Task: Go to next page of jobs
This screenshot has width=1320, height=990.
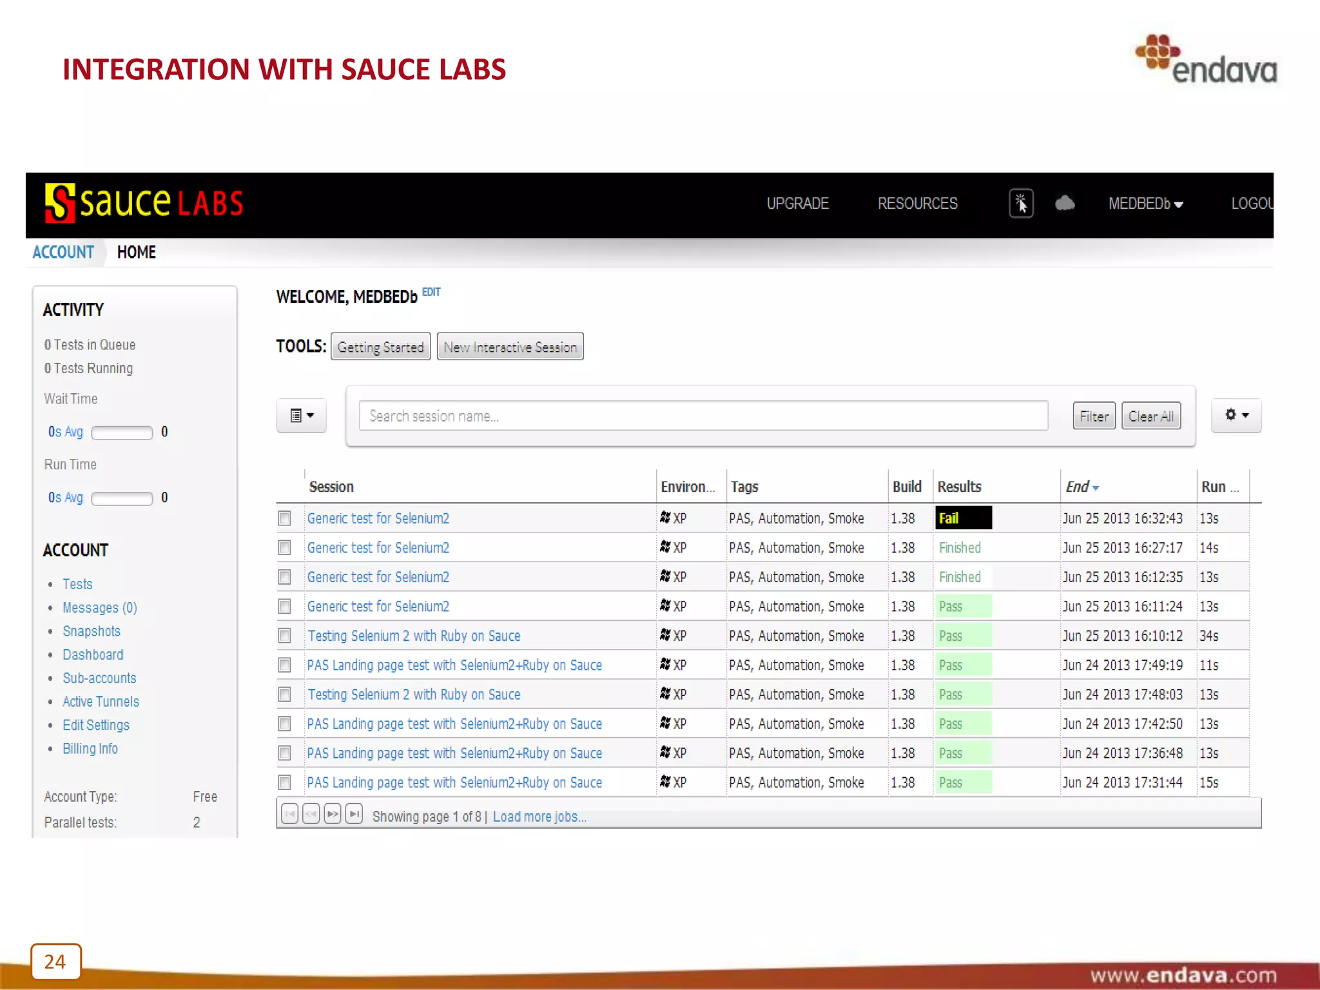Action: tap(333, 815)
